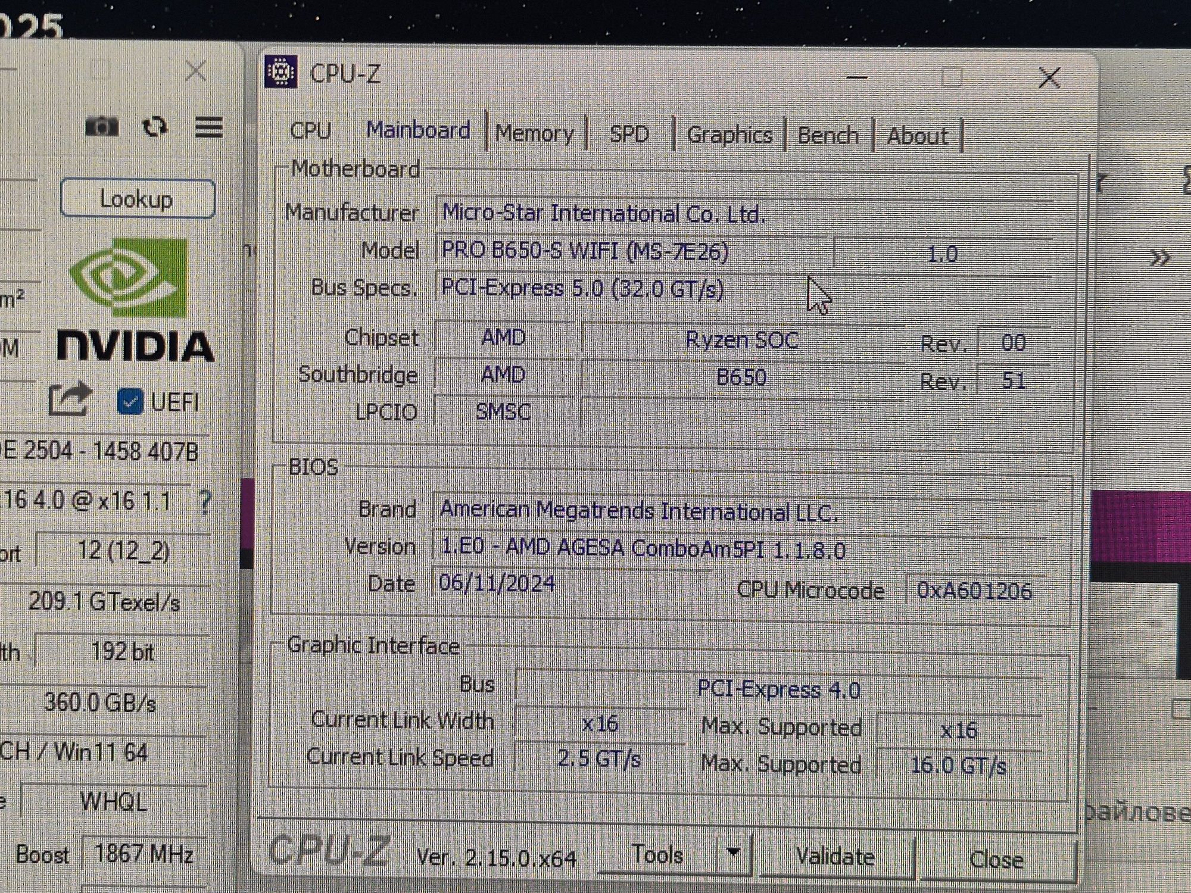Click the Southbridge Rev. 51 value
Screen dimensions: 1191x893
(1014, 380)
